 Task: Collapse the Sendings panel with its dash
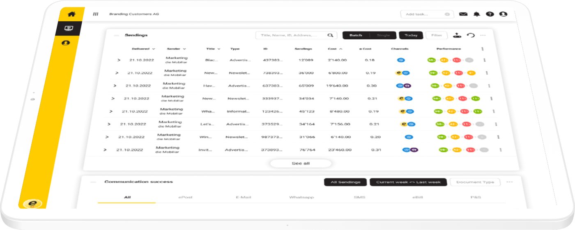click(x=117, y=36)
